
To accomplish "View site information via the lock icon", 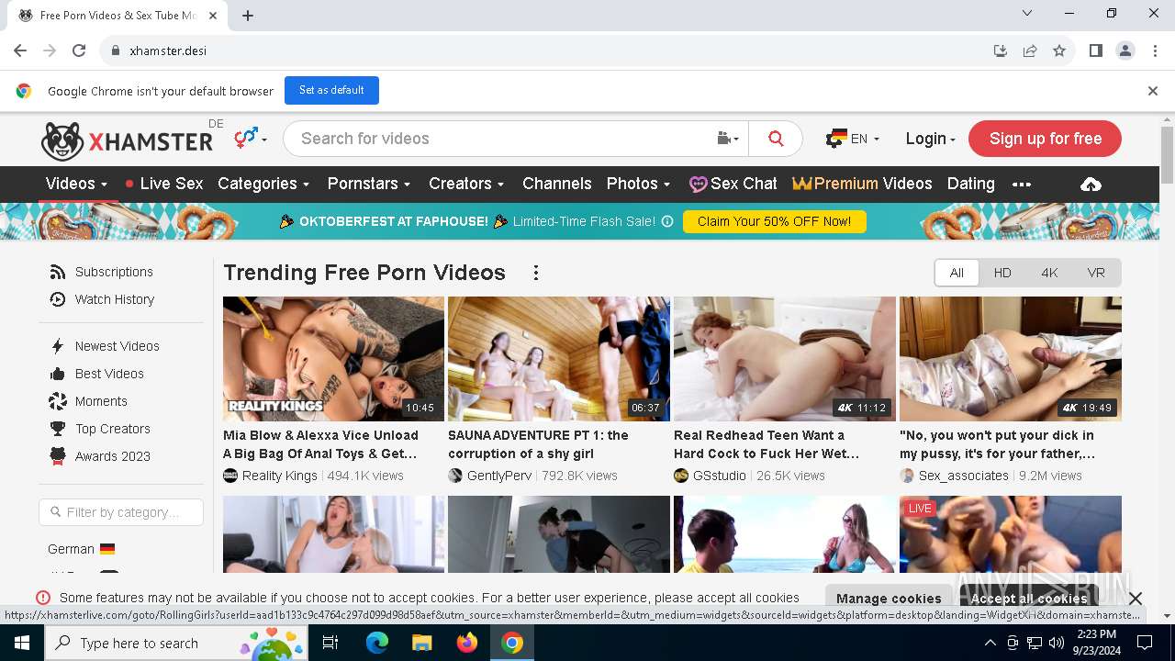I will (116, 50).
